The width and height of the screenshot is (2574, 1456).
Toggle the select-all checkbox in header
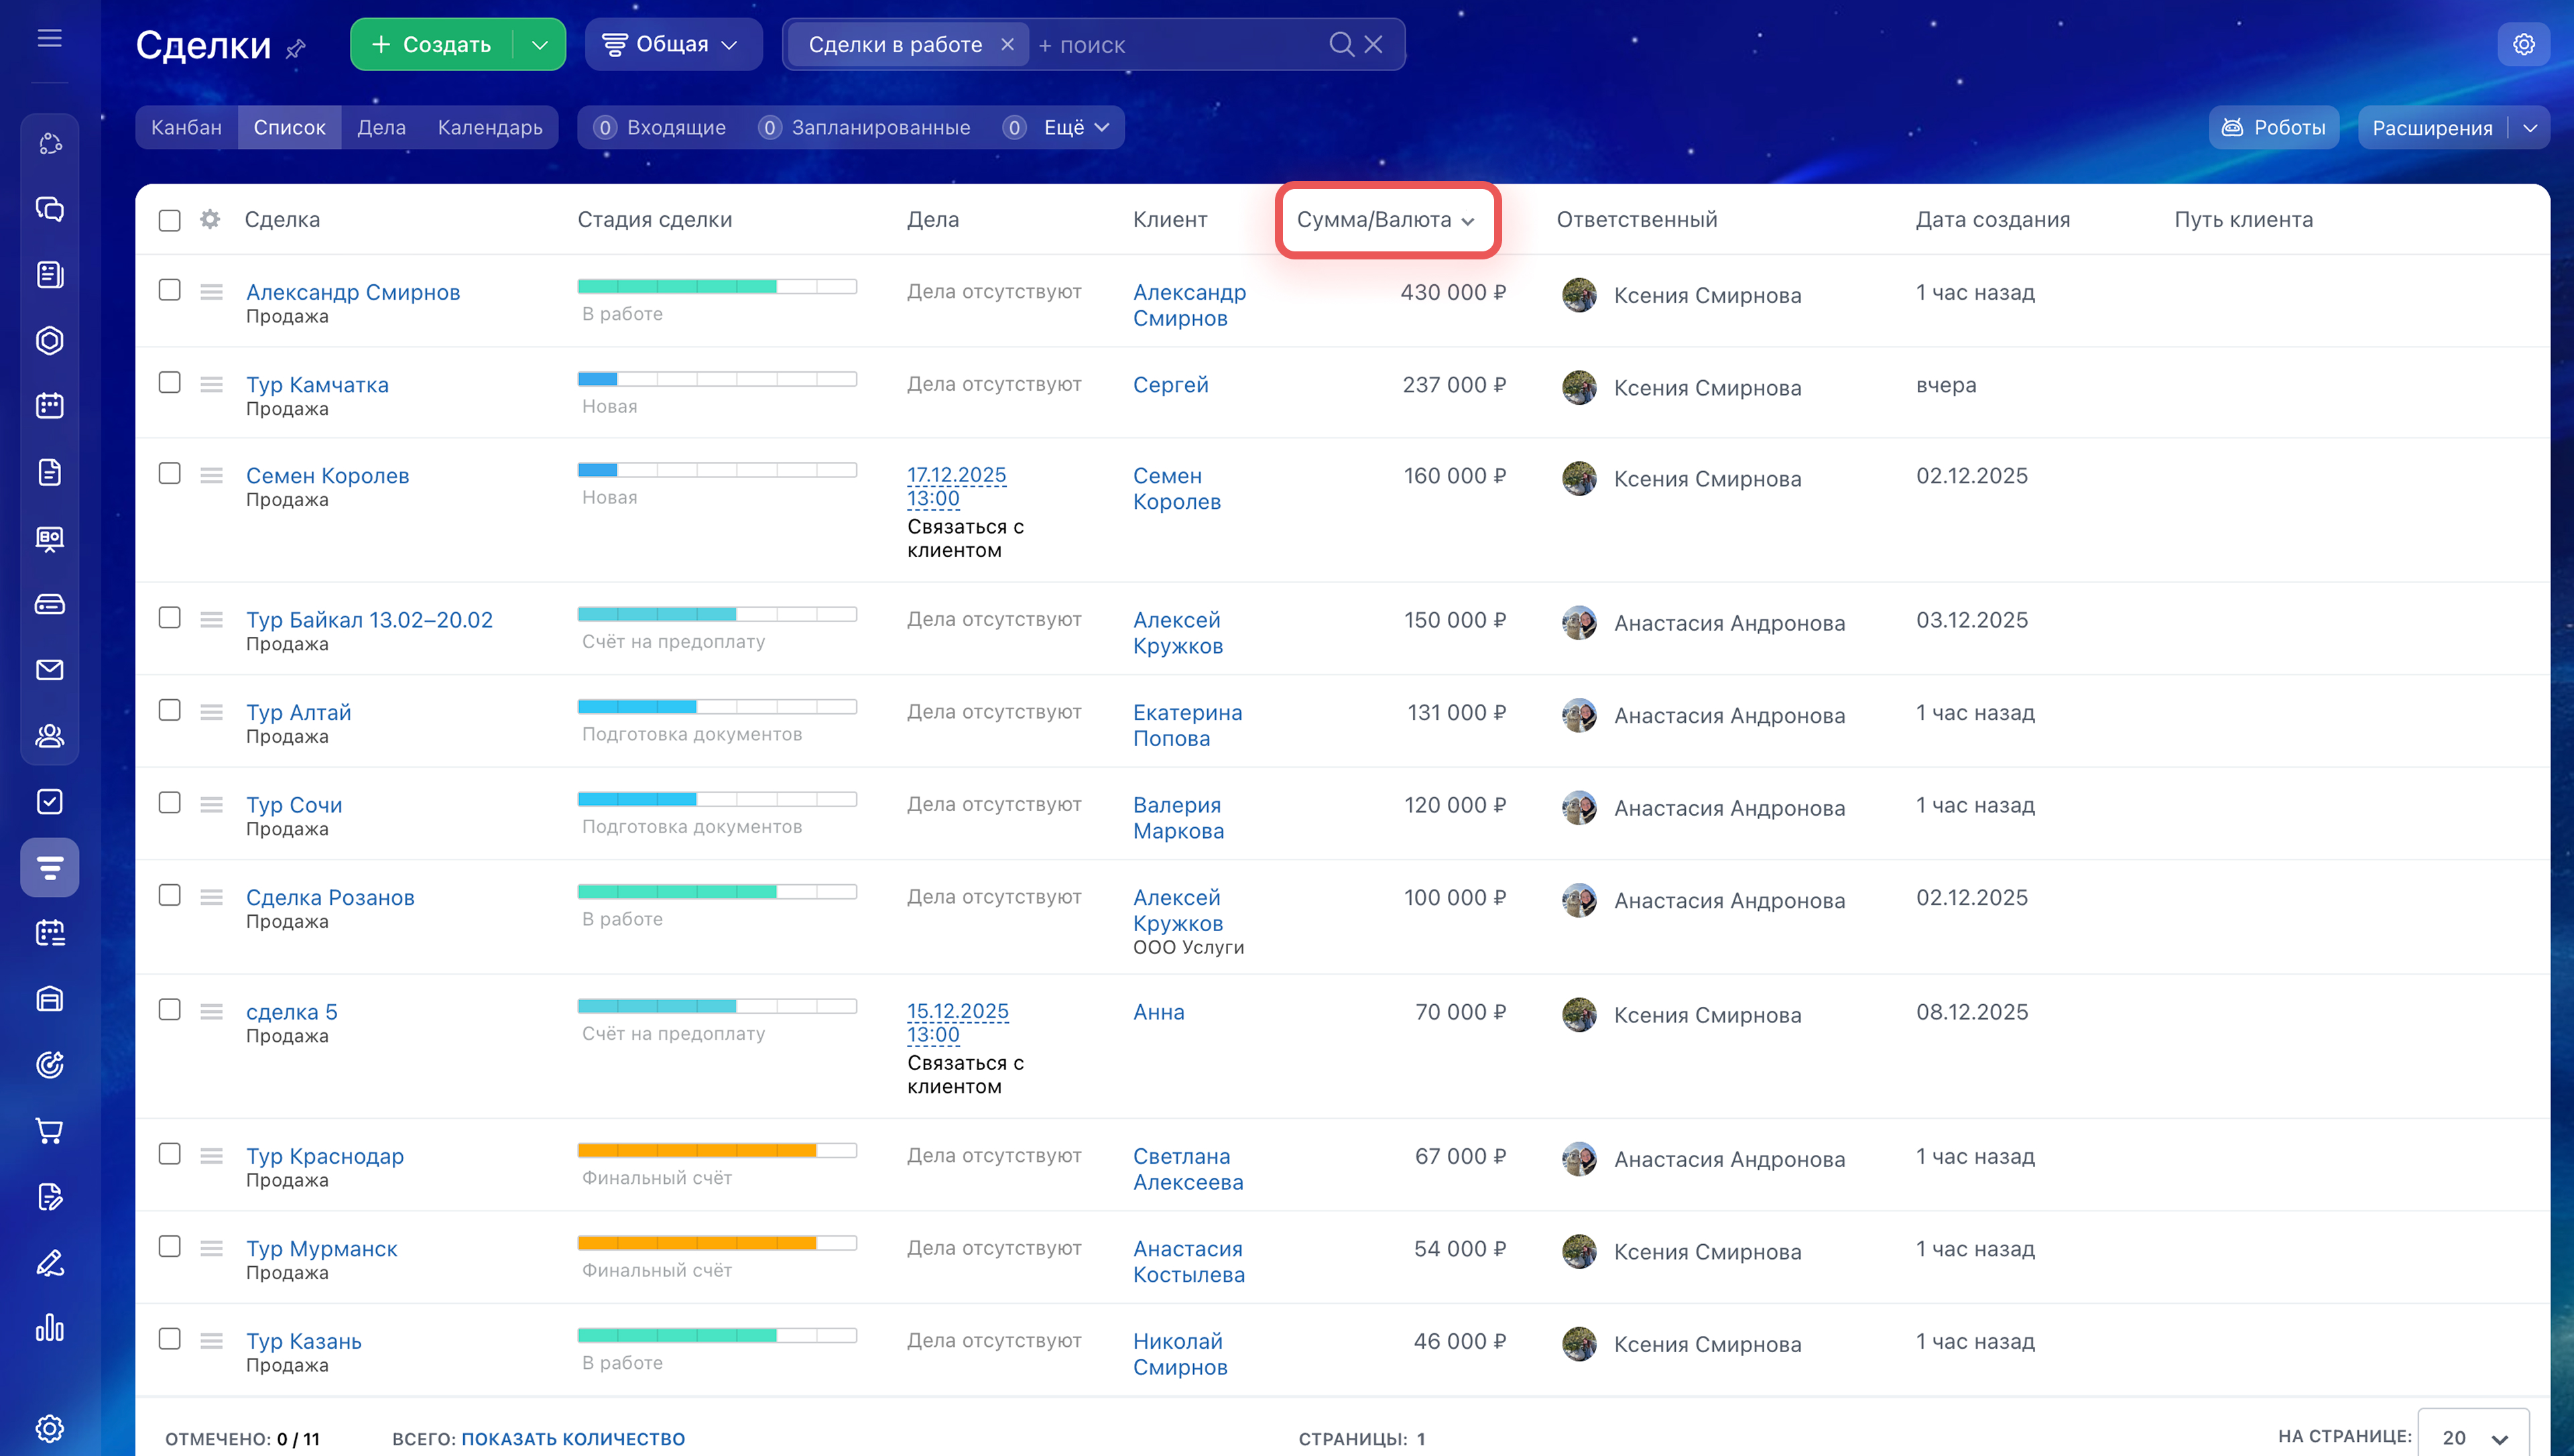coord(170,220)
